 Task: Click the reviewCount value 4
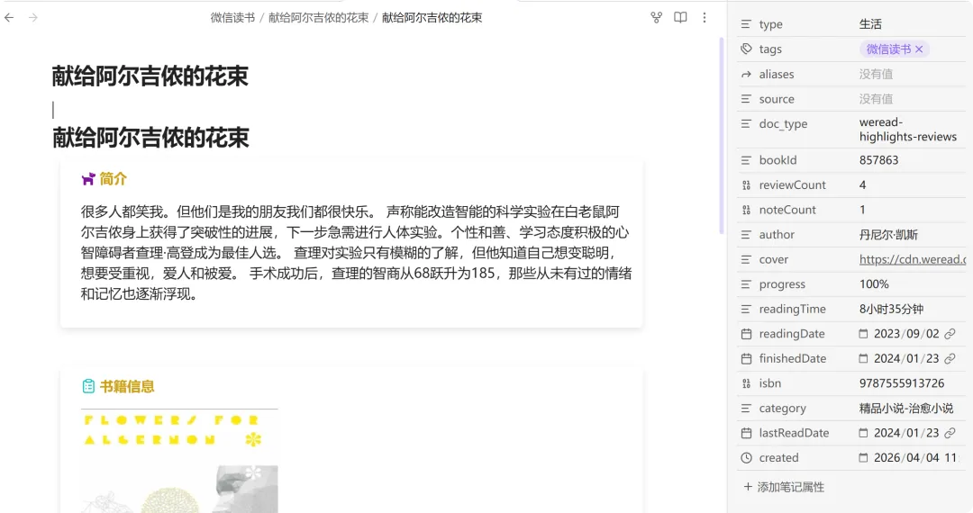[x=862, y=185]
